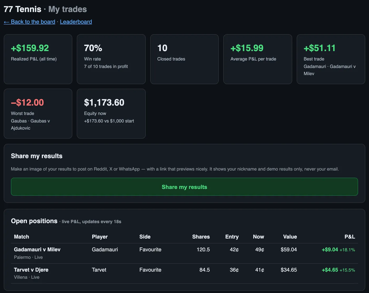Click the '41¢' current price cell

[x=260, y=270]
